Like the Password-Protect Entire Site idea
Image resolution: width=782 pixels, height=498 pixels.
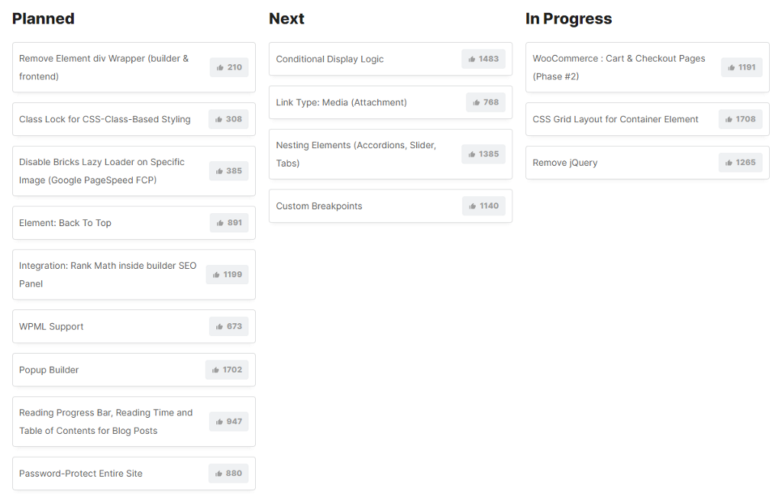(228, 474)
